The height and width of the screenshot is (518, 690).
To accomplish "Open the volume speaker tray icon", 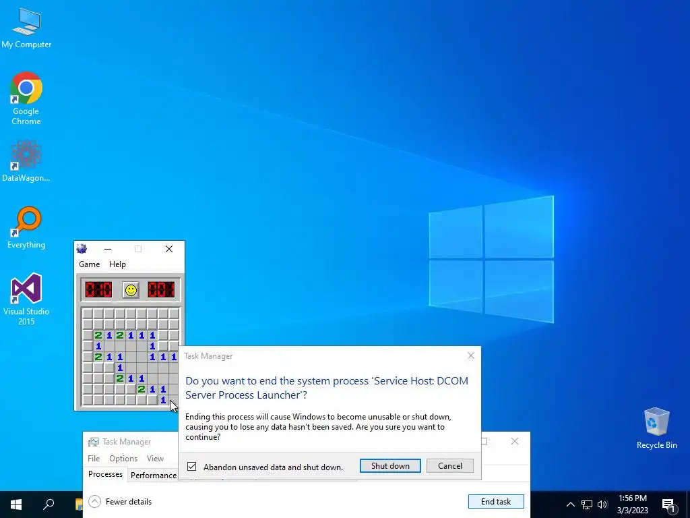I will [x=602, y=505].
